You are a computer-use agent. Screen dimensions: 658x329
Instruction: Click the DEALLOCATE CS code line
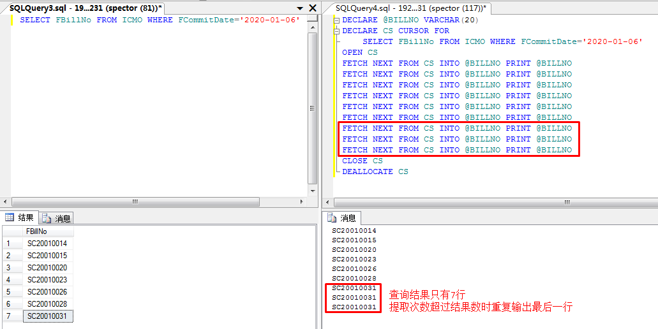coord(375,172)
